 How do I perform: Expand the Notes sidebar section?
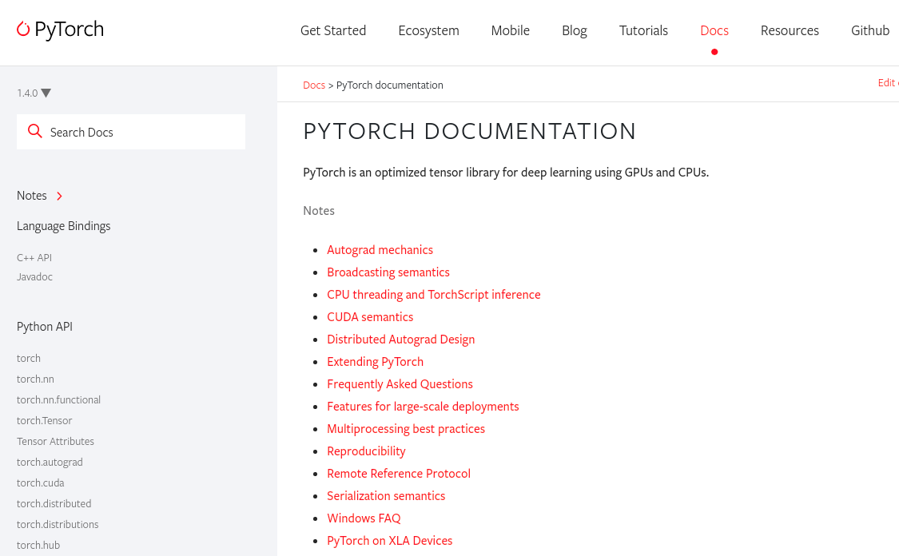pos(40,196)
